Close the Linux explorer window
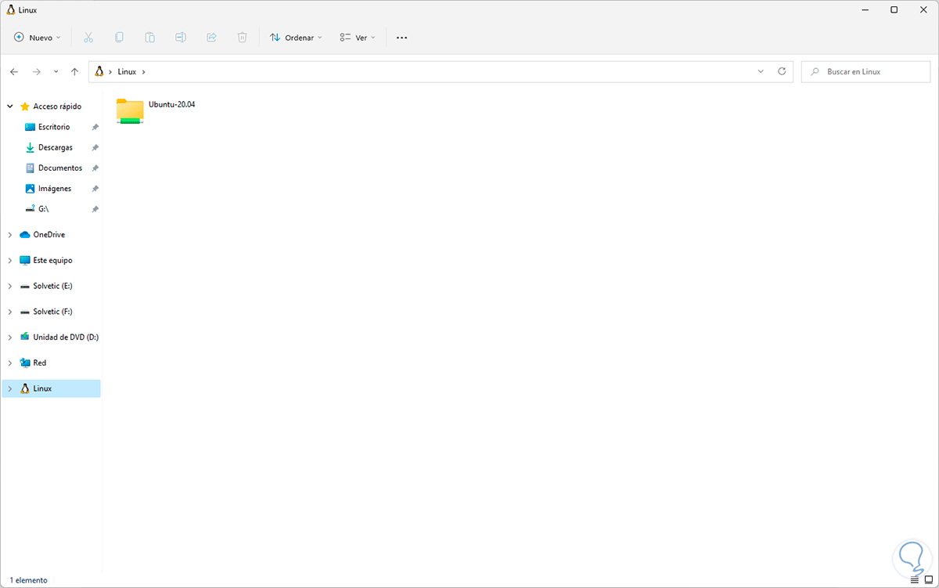Screen dimensions: 939x588 point(923,10)
